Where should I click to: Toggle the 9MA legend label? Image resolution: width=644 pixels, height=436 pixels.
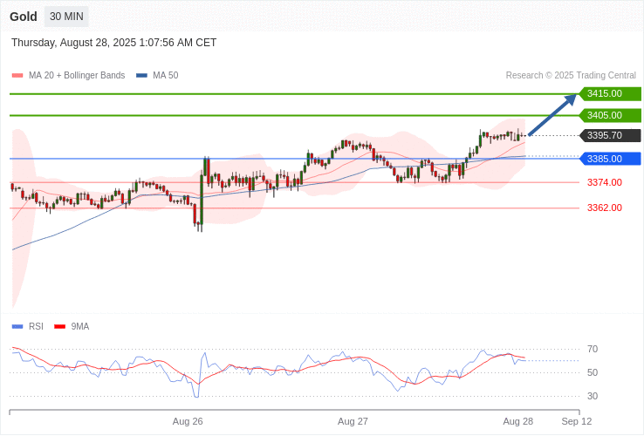click(x=80, y=327)
